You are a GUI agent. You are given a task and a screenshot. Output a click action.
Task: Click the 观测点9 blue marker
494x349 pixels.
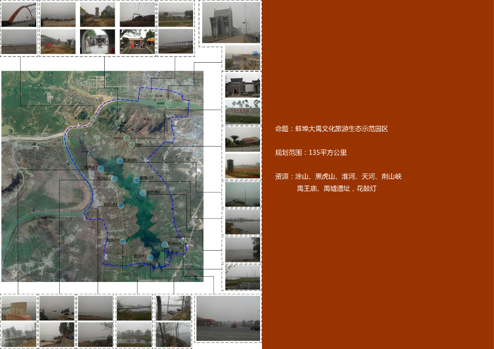[165, 244]
